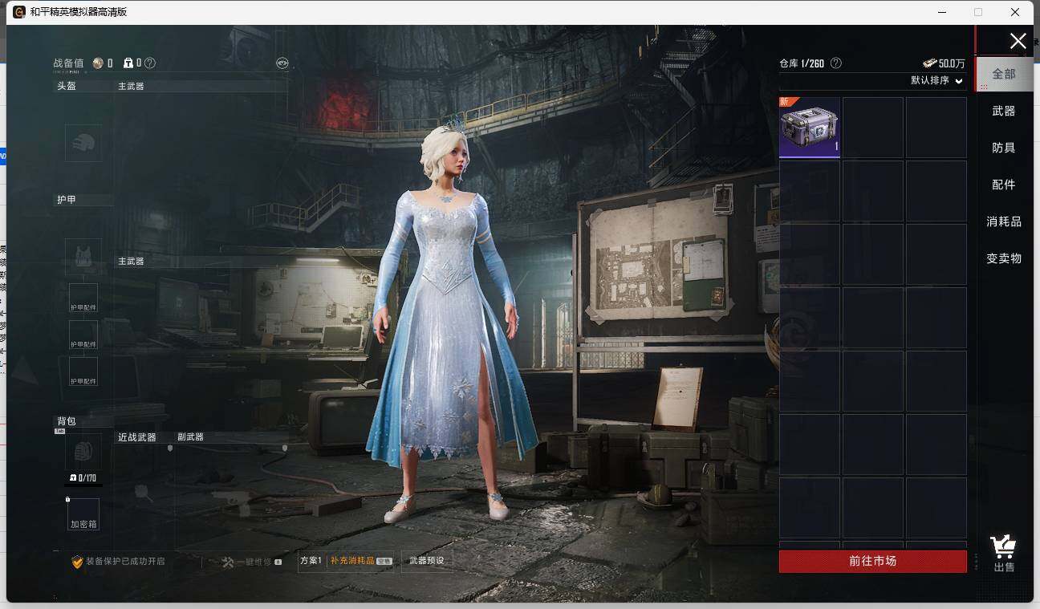Screen dimensions: 1040x609
Task: Click the 50.0万 balance value
Action: (952, 63)
